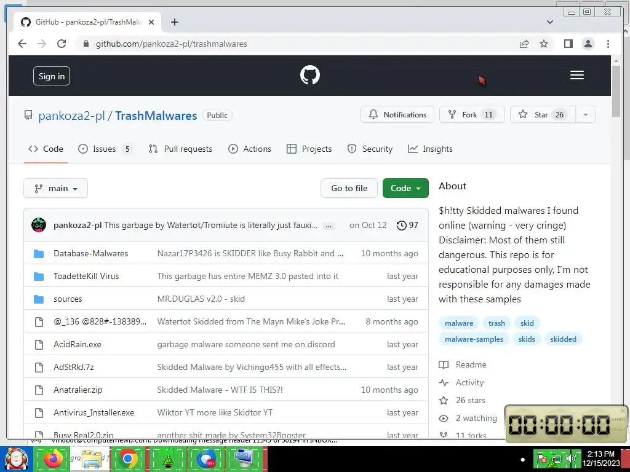Select the malware-samples topic tag
This screenshot has height=472, width=630.
pyautogui.click(x=474, y=339)
